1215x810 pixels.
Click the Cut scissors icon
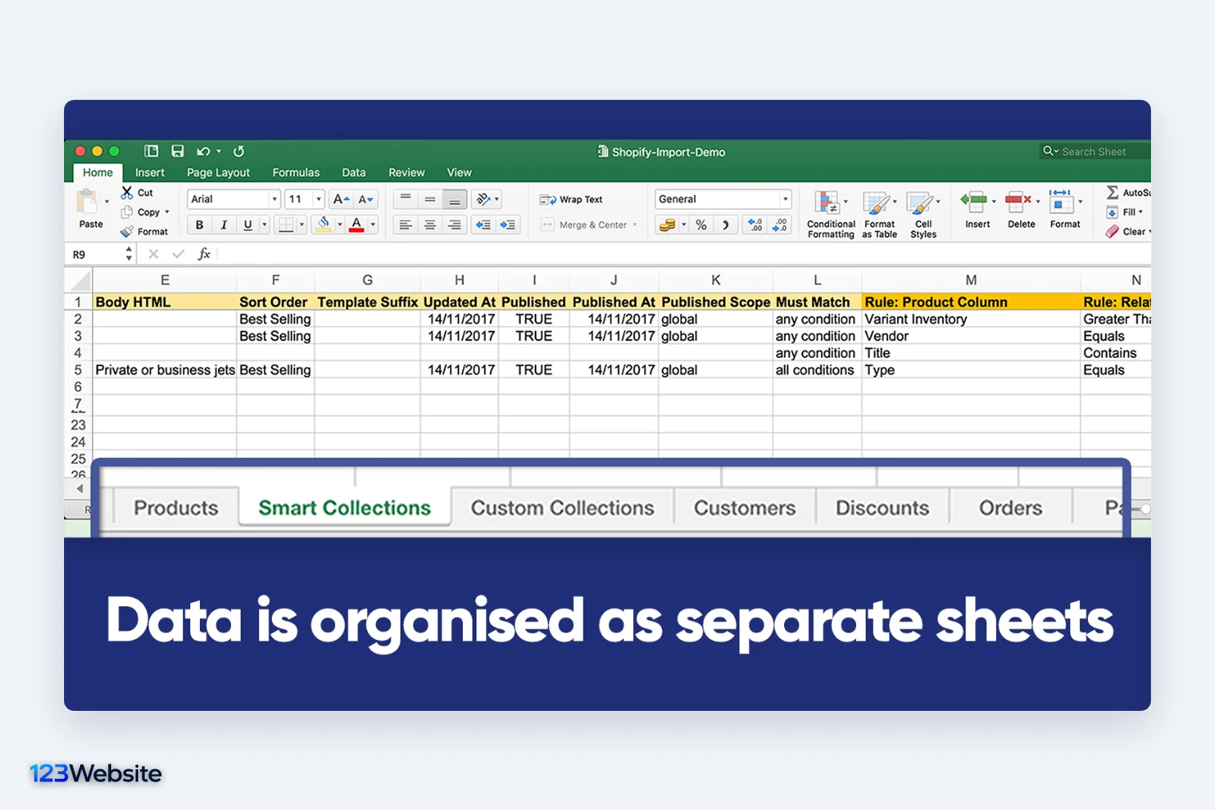tap(127, 193)
